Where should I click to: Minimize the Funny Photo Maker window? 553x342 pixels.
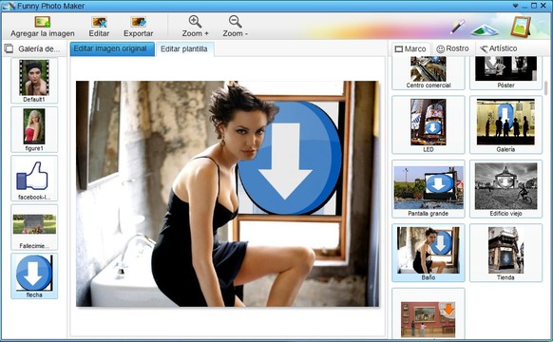(x=525, y=6)
